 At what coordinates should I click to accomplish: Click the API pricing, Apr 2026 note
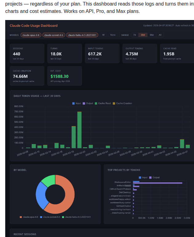(60, 81)
